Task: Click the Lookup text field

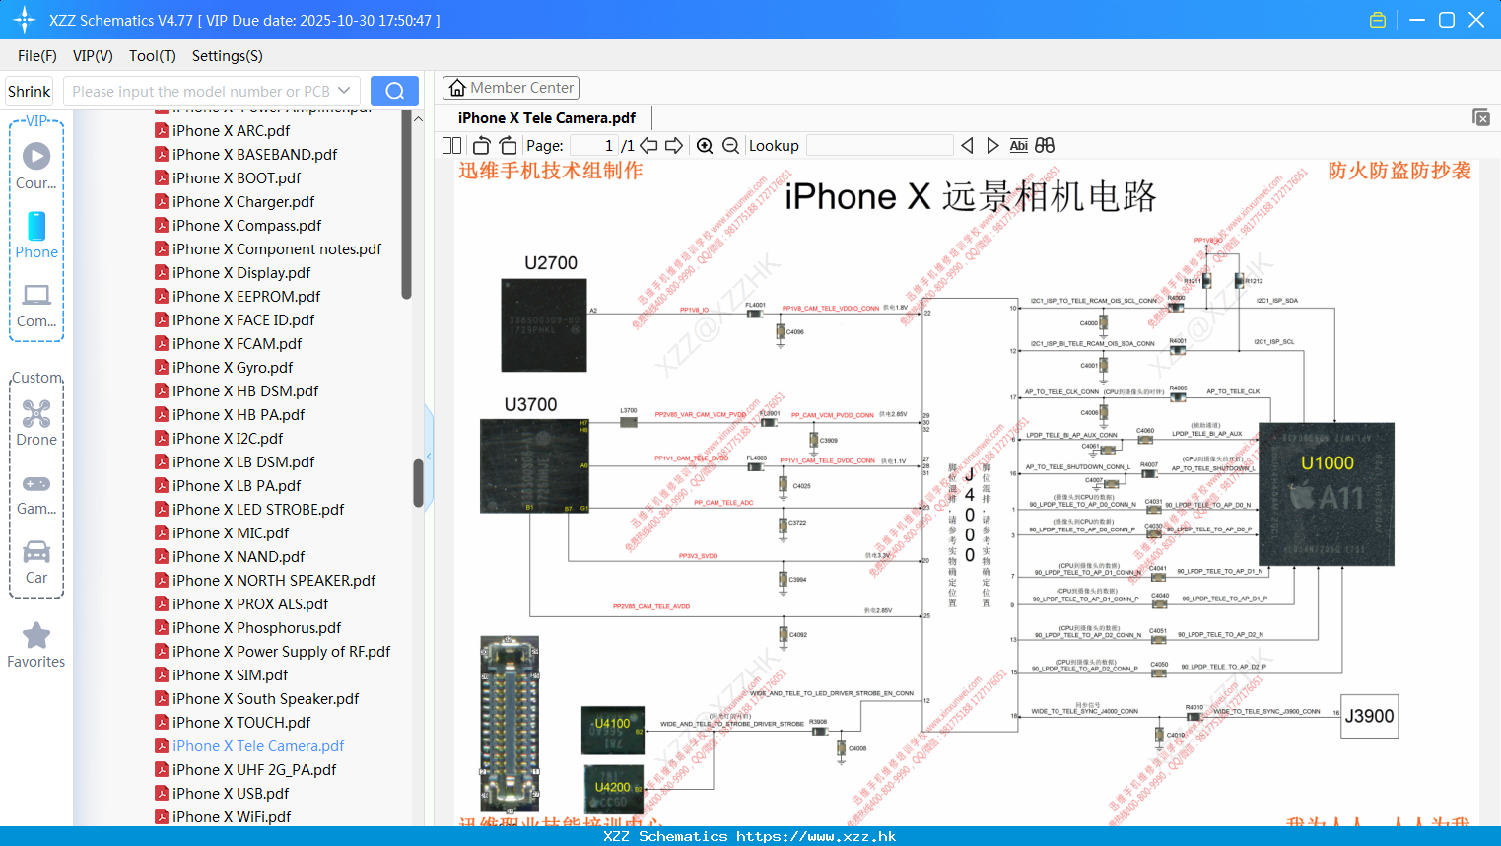Action: 880,145
